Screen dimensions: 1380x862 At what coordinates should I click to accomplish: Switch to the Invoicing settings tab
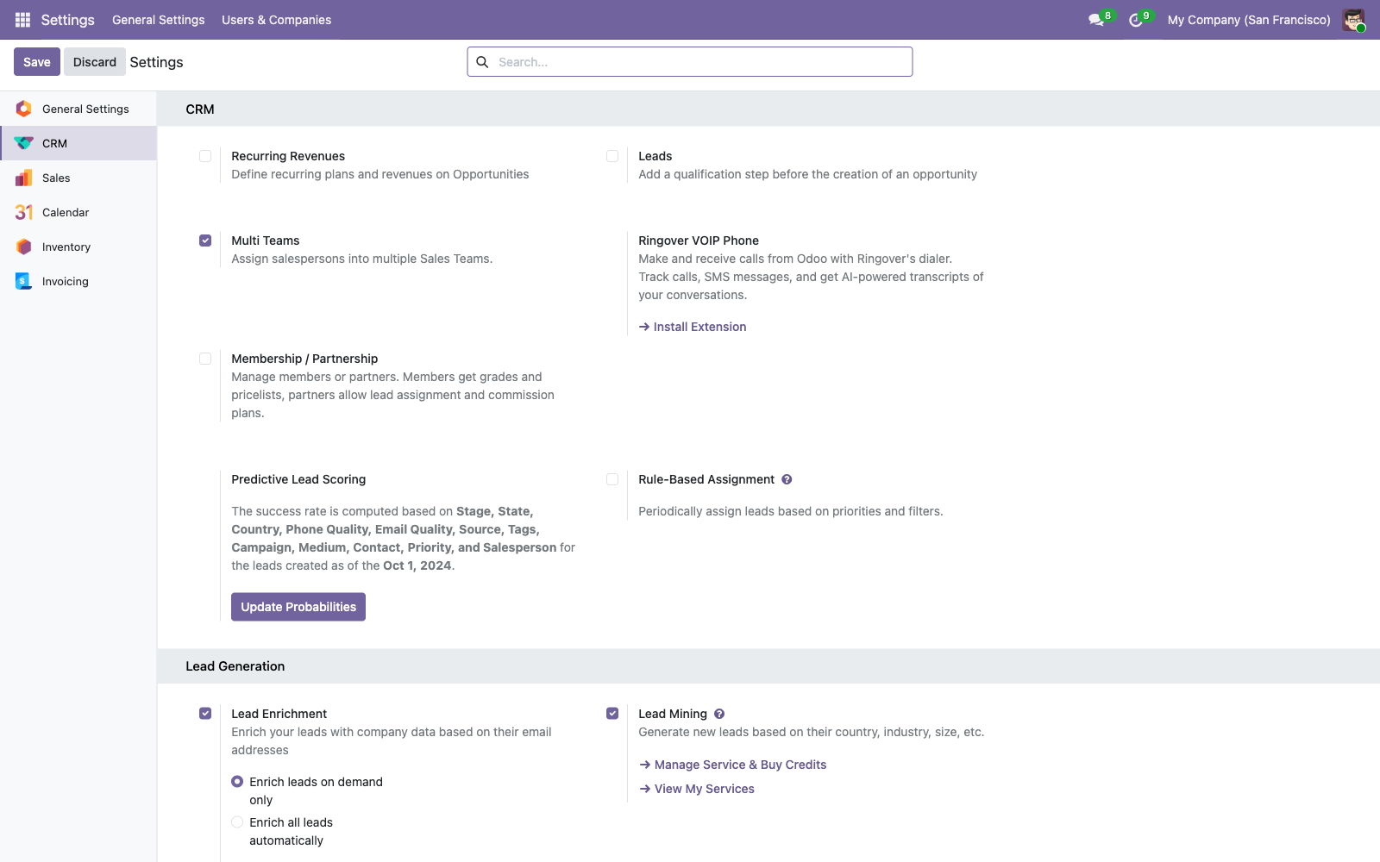[78, 281]
